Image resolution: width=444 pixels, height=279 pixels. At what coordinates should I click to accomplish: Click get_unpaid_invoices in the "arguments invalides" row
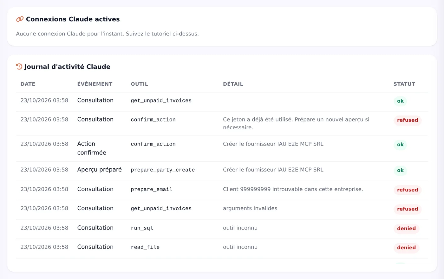click(161, 208)
